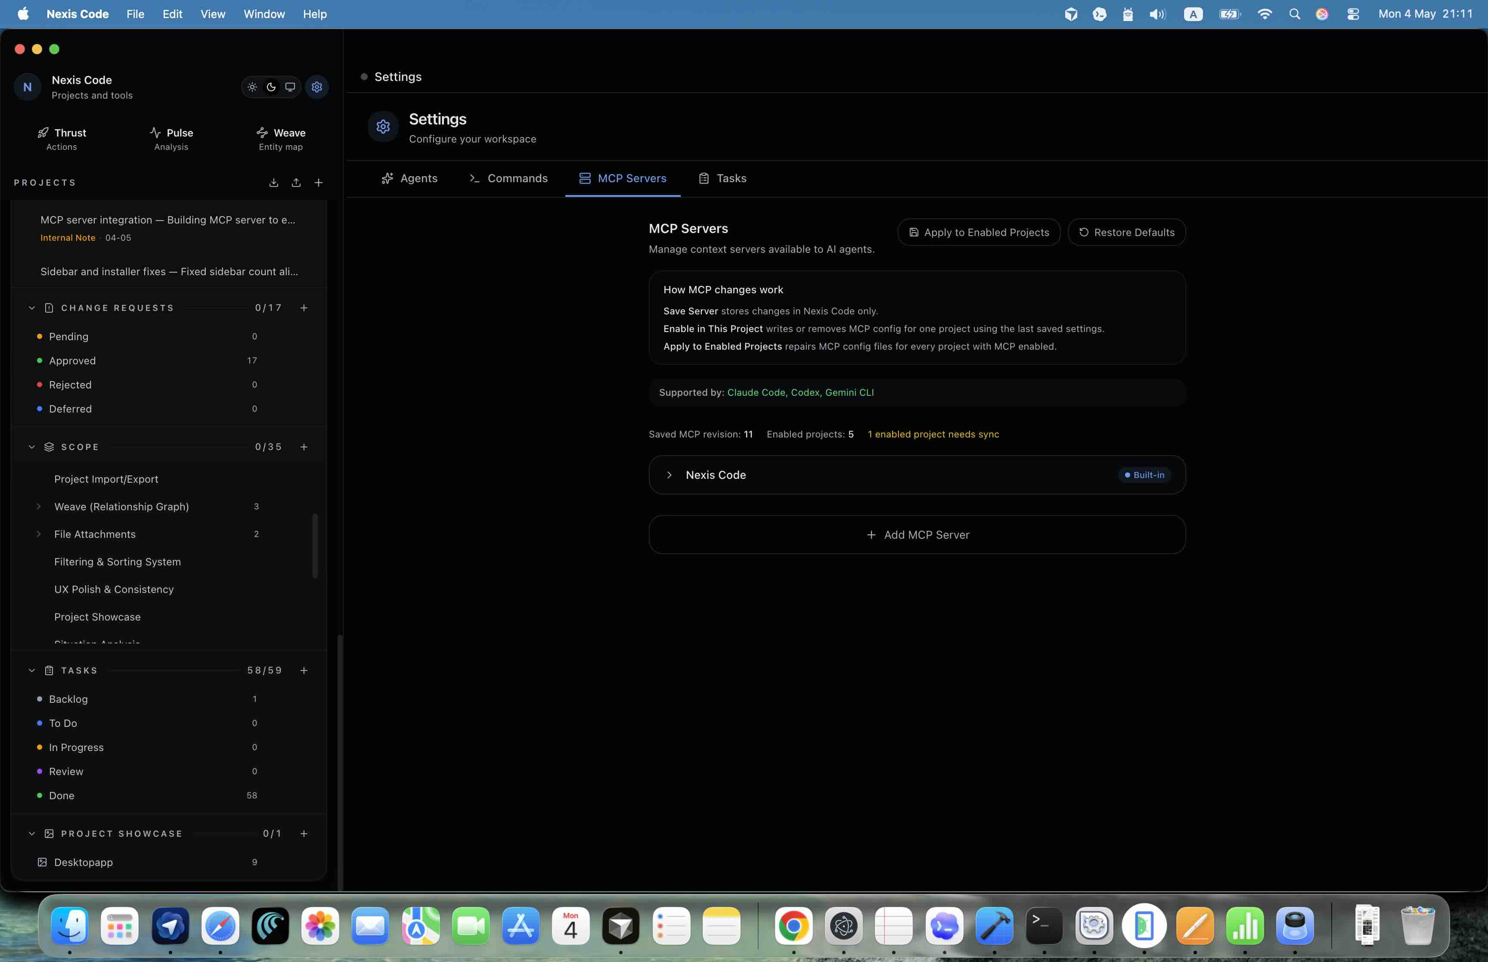
Task: Add a new task with plus
Action: (304, 670)
